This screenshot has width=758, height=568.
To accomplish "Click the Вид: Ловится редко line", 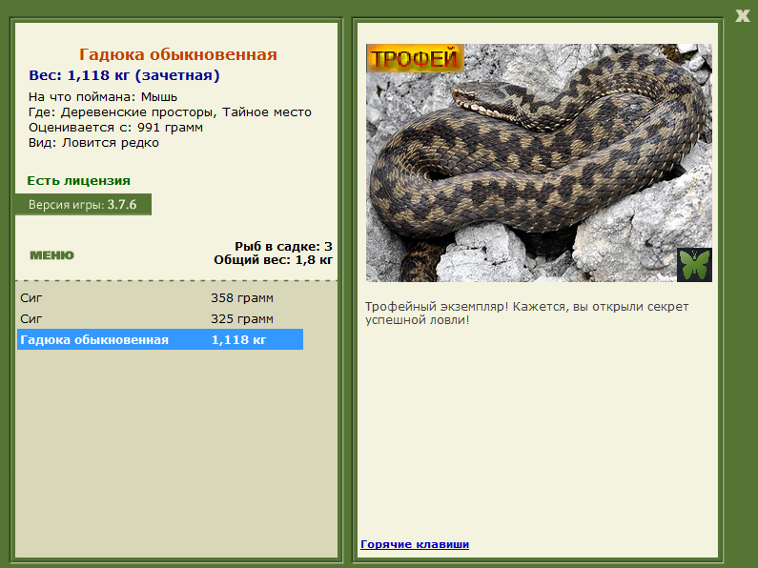I will pos(93,143).
